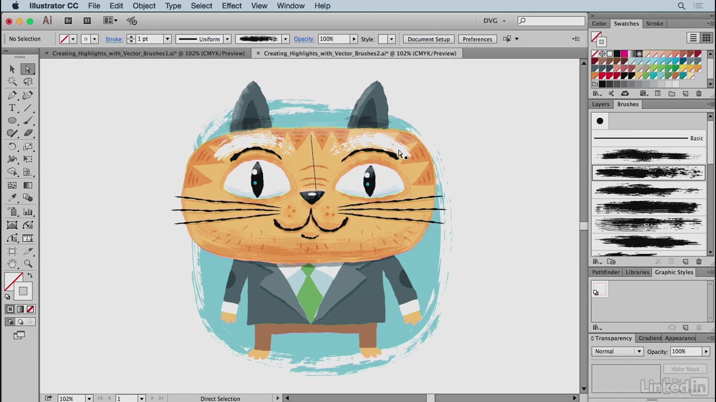This screenshot has width=716, height=402.
Task: Open brush definition dropdown
Action: [x=285, y=39]
